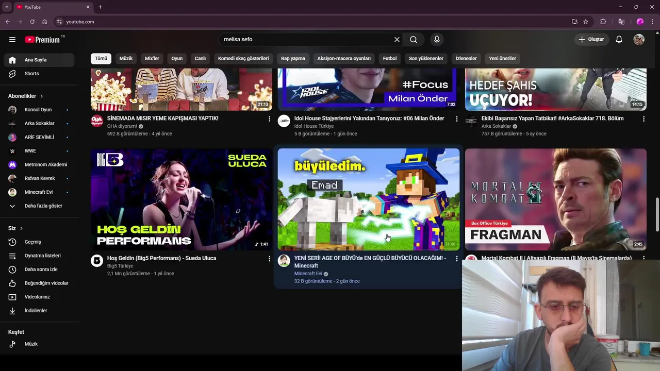
Task: Open Videolarınız page
Action: pos(39,297)
